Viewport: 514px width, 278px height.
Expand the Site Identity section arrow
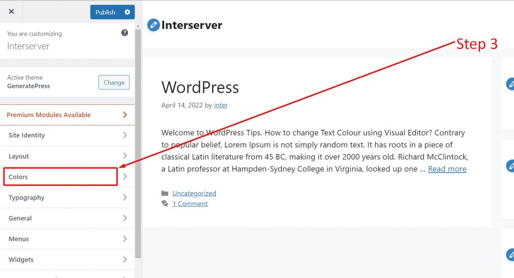(x=125, y=135)
